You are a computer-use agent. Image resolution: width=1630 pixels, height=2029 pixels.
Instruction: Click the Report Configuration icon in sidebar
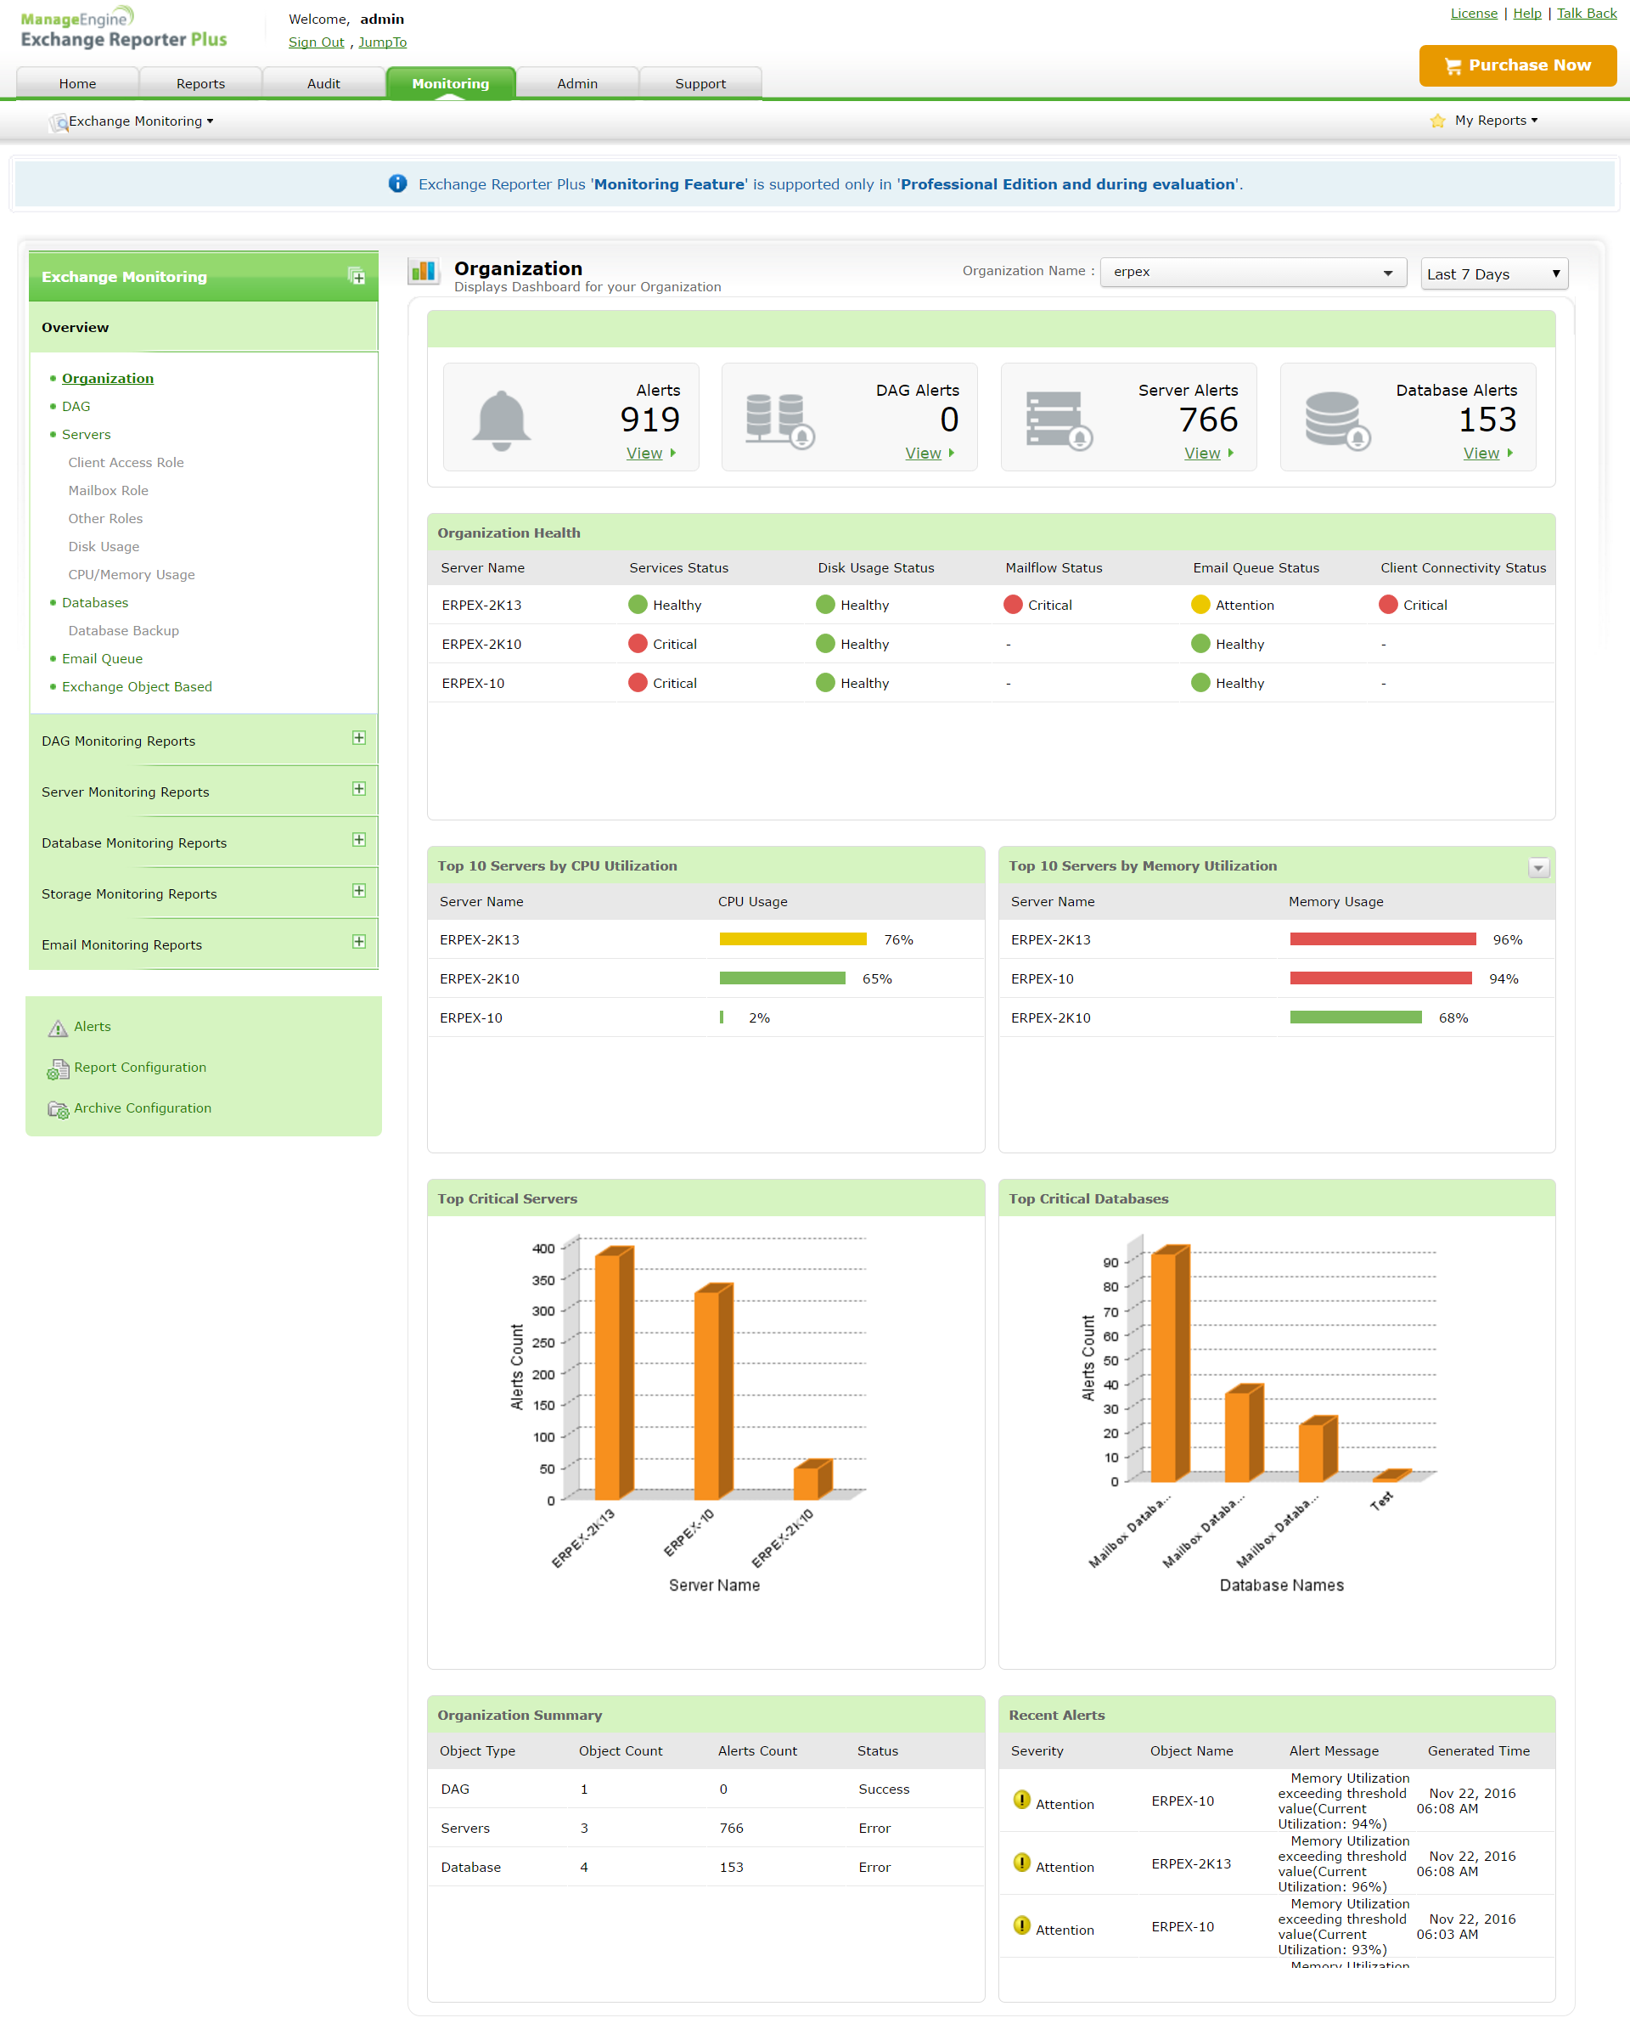tap(59, 1069)
